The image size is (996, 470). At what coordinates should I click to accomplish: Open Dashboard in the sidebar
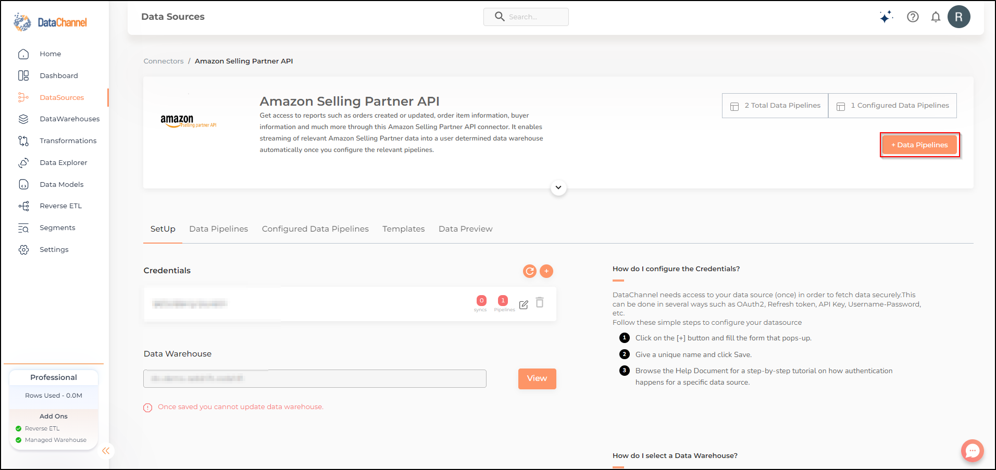[x=59, y=76]
